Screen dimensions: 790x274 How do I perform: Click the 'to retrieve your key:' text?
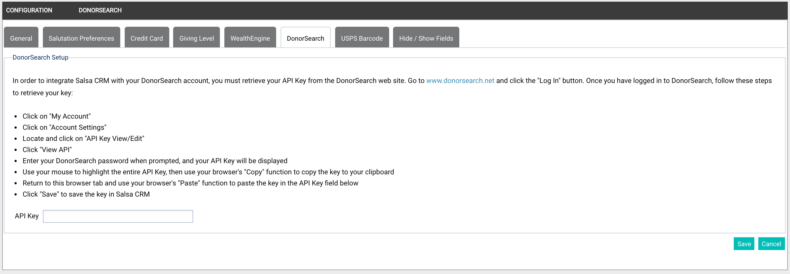pyautogui.click(x=43, y=93)
